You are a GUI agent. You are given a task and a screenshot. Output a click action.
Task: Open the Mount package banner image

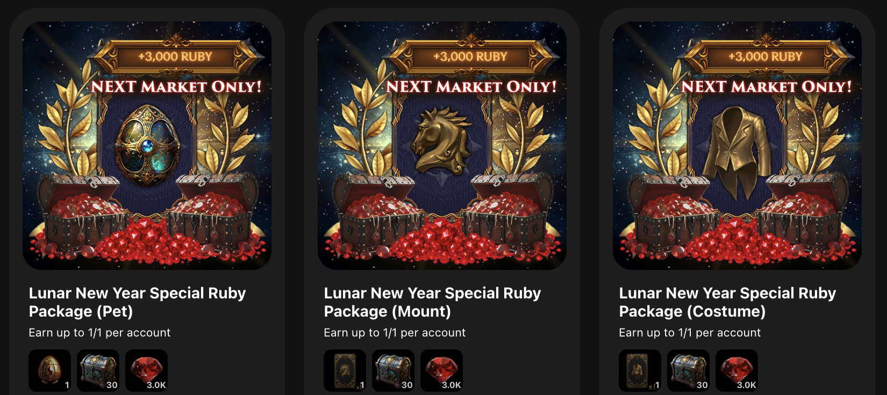click(442, 145)
